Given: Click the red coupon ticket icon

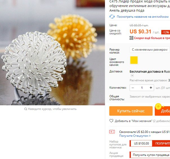Looking at the screenshot, I should pyautogui.click(x=112, y=132).
